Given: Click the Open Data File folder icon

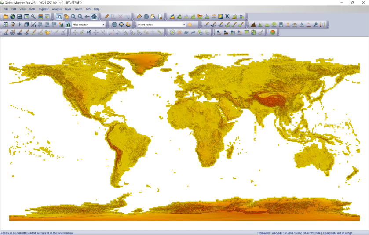Looking at the screenshot, I should tap(6, 17).
